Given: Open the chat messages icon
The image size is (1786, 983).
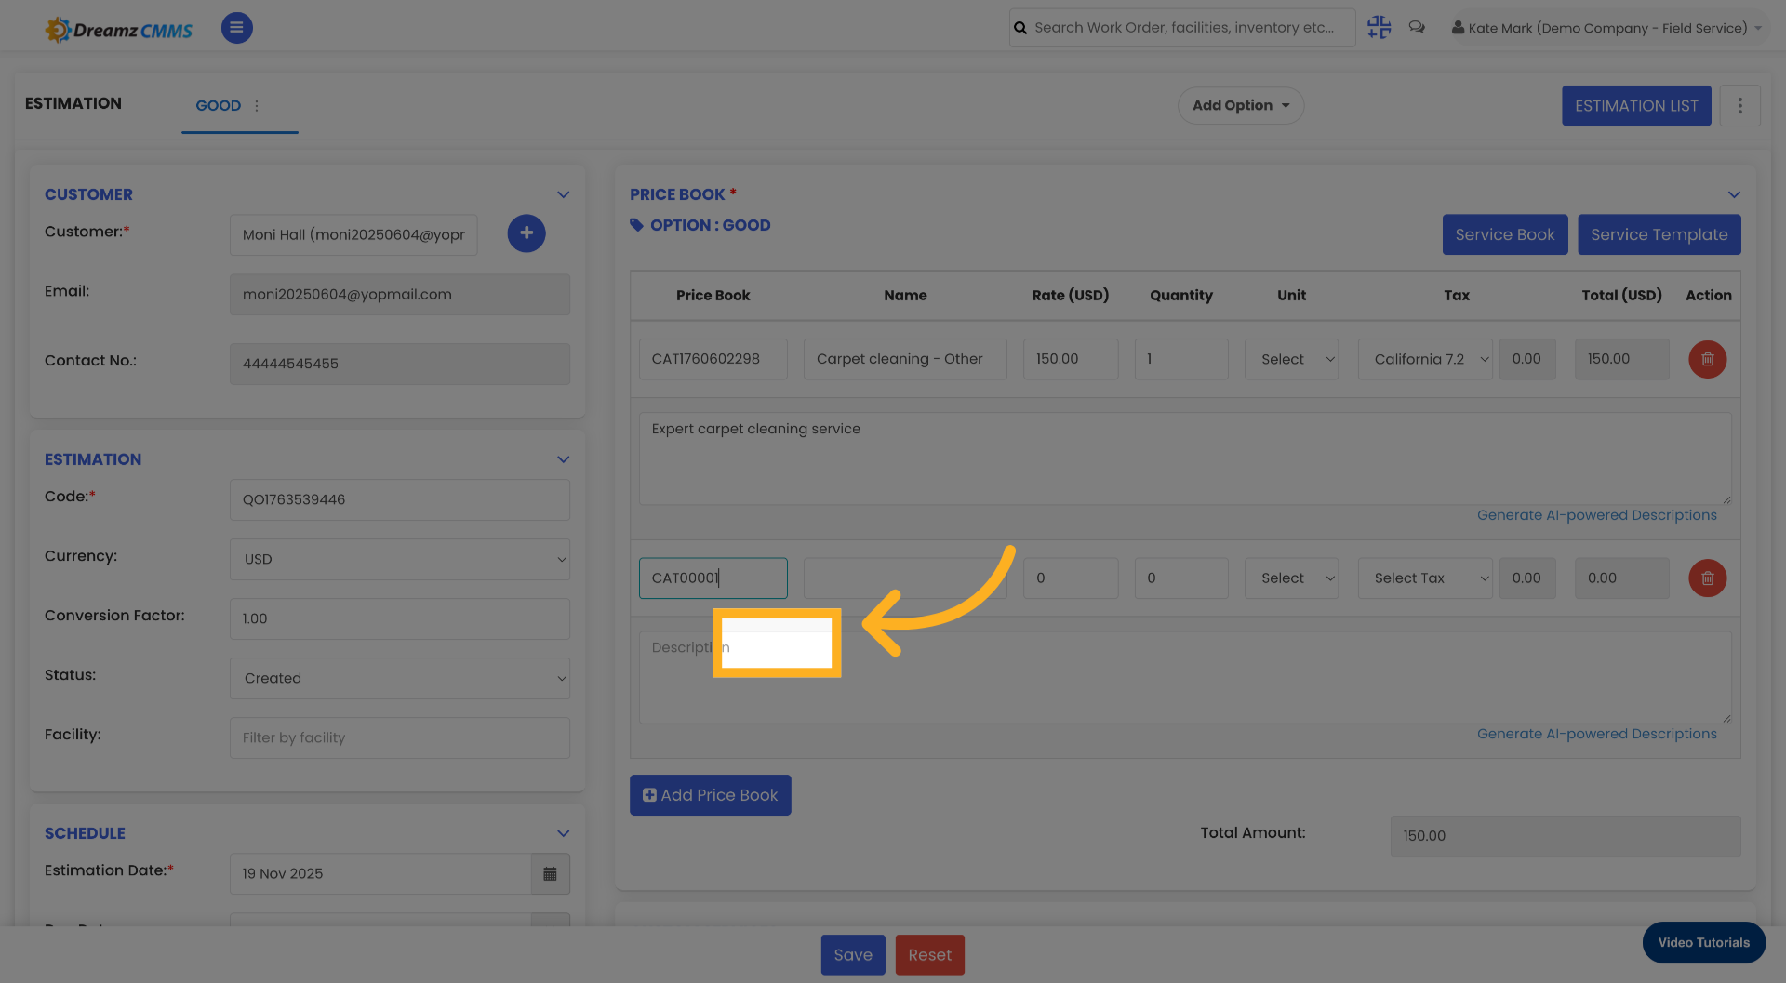Looking at the screenshot, I should pos(1417,28).
